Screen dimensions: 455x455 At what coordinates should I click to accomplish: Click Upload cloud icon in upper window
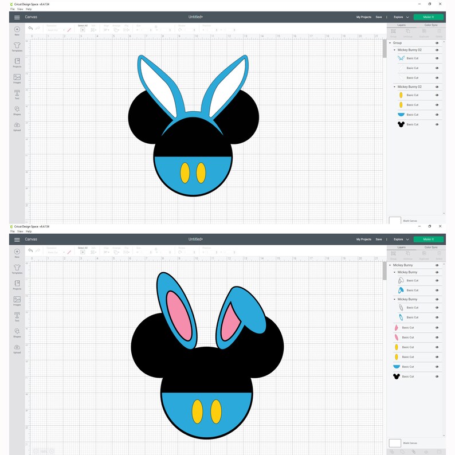pos(17,126)
